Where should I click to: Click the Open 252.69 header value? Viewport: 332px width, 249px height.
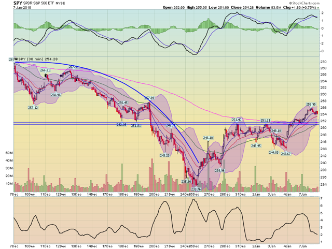174,7
